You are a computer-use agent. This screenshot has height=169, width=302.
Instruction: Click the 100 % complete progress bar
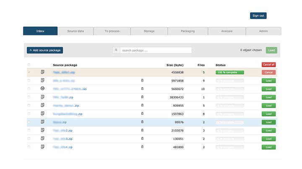229,73
